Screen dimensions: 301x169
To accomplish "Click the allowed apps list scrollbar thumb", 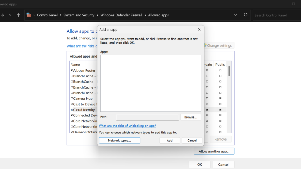I will coord(229,71).
